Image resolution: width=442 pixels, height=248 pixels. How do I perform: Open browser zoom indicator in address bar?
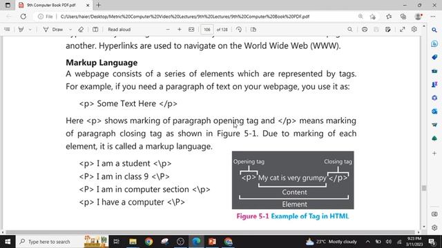point(361,17)
